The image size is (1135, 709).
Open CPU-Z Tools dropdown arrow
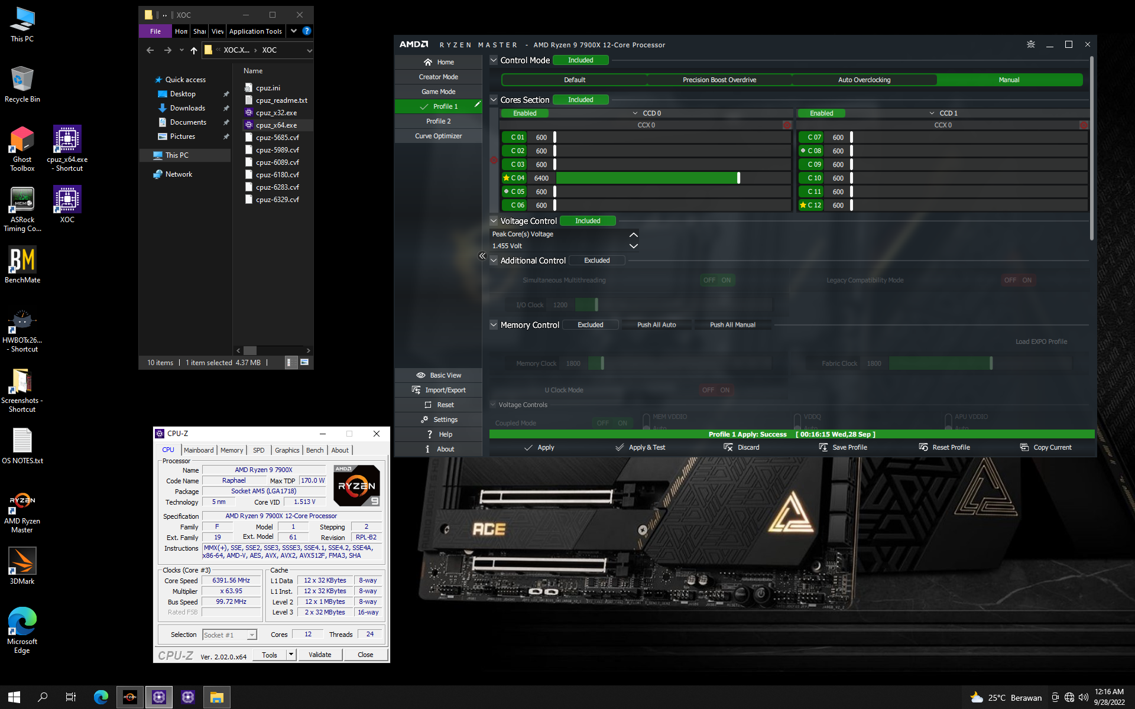coord(291,655)
